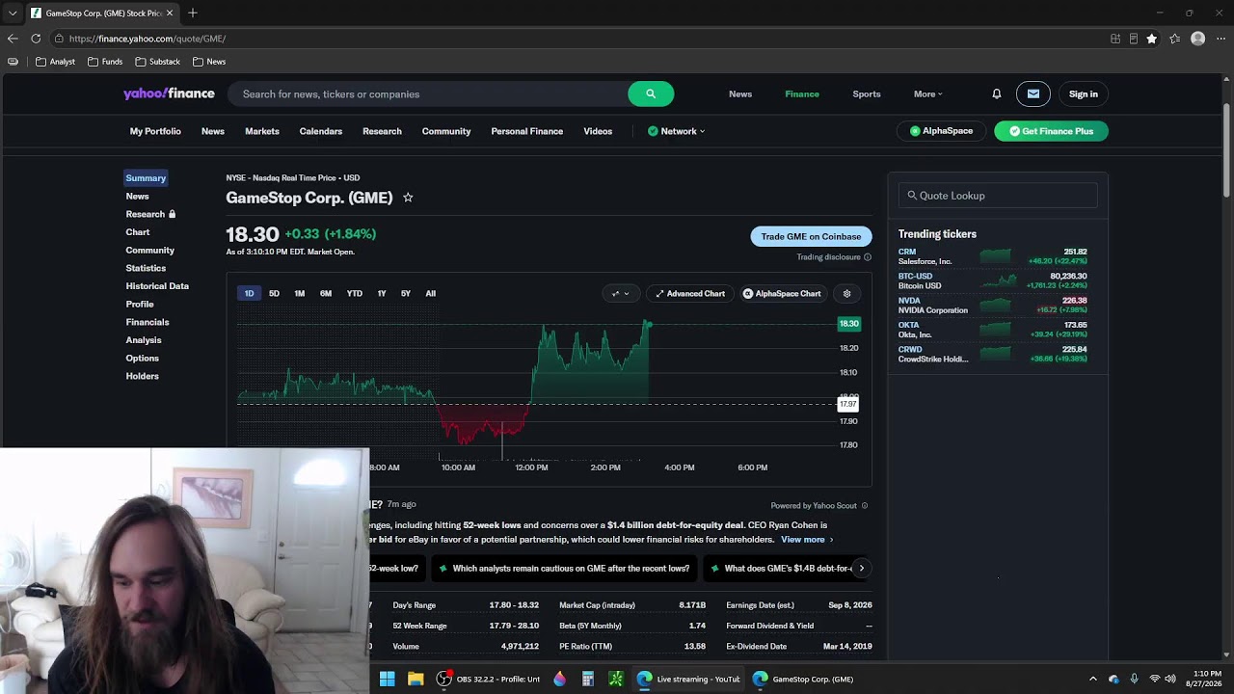Open the chart type dropdown
The width and height of the screenshot is (1234, 694).
[x=621, y=293]
